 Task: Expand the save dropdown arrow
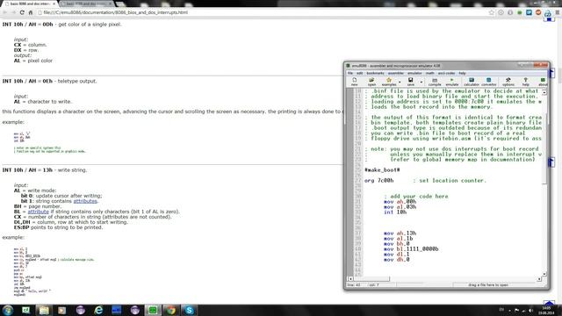point(421,82)
